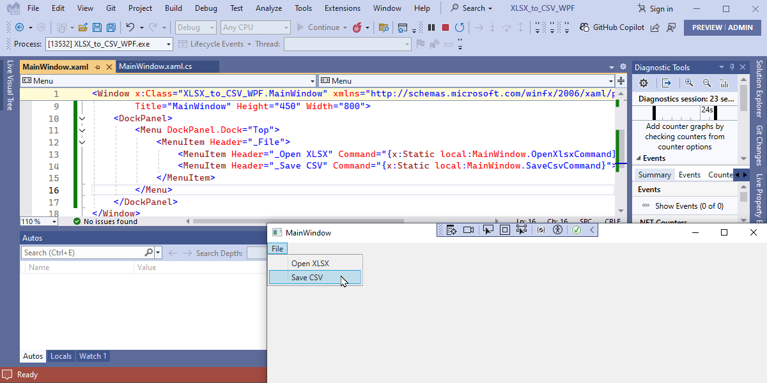Open the left Menu element dropdown
Viewport: 767px width, 383px height.
[x=169, y=81]
